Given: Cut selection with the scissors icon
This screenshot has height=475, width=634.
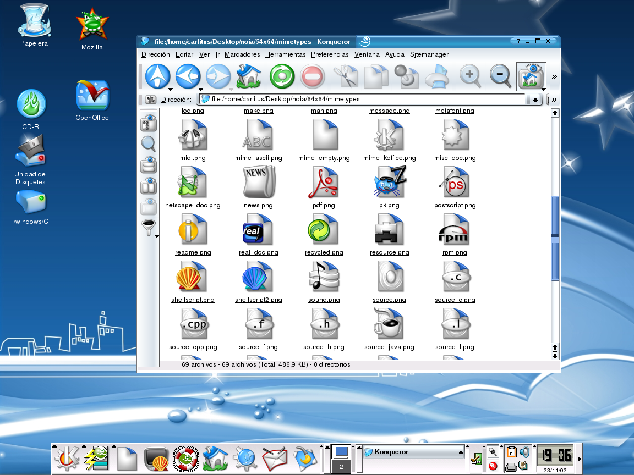Looking at the screenshot, I should tap(346, 76).
